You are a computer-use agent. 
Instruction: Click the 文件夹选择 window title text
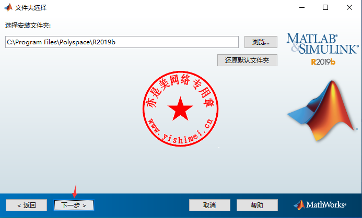click(x=31, y=8)
